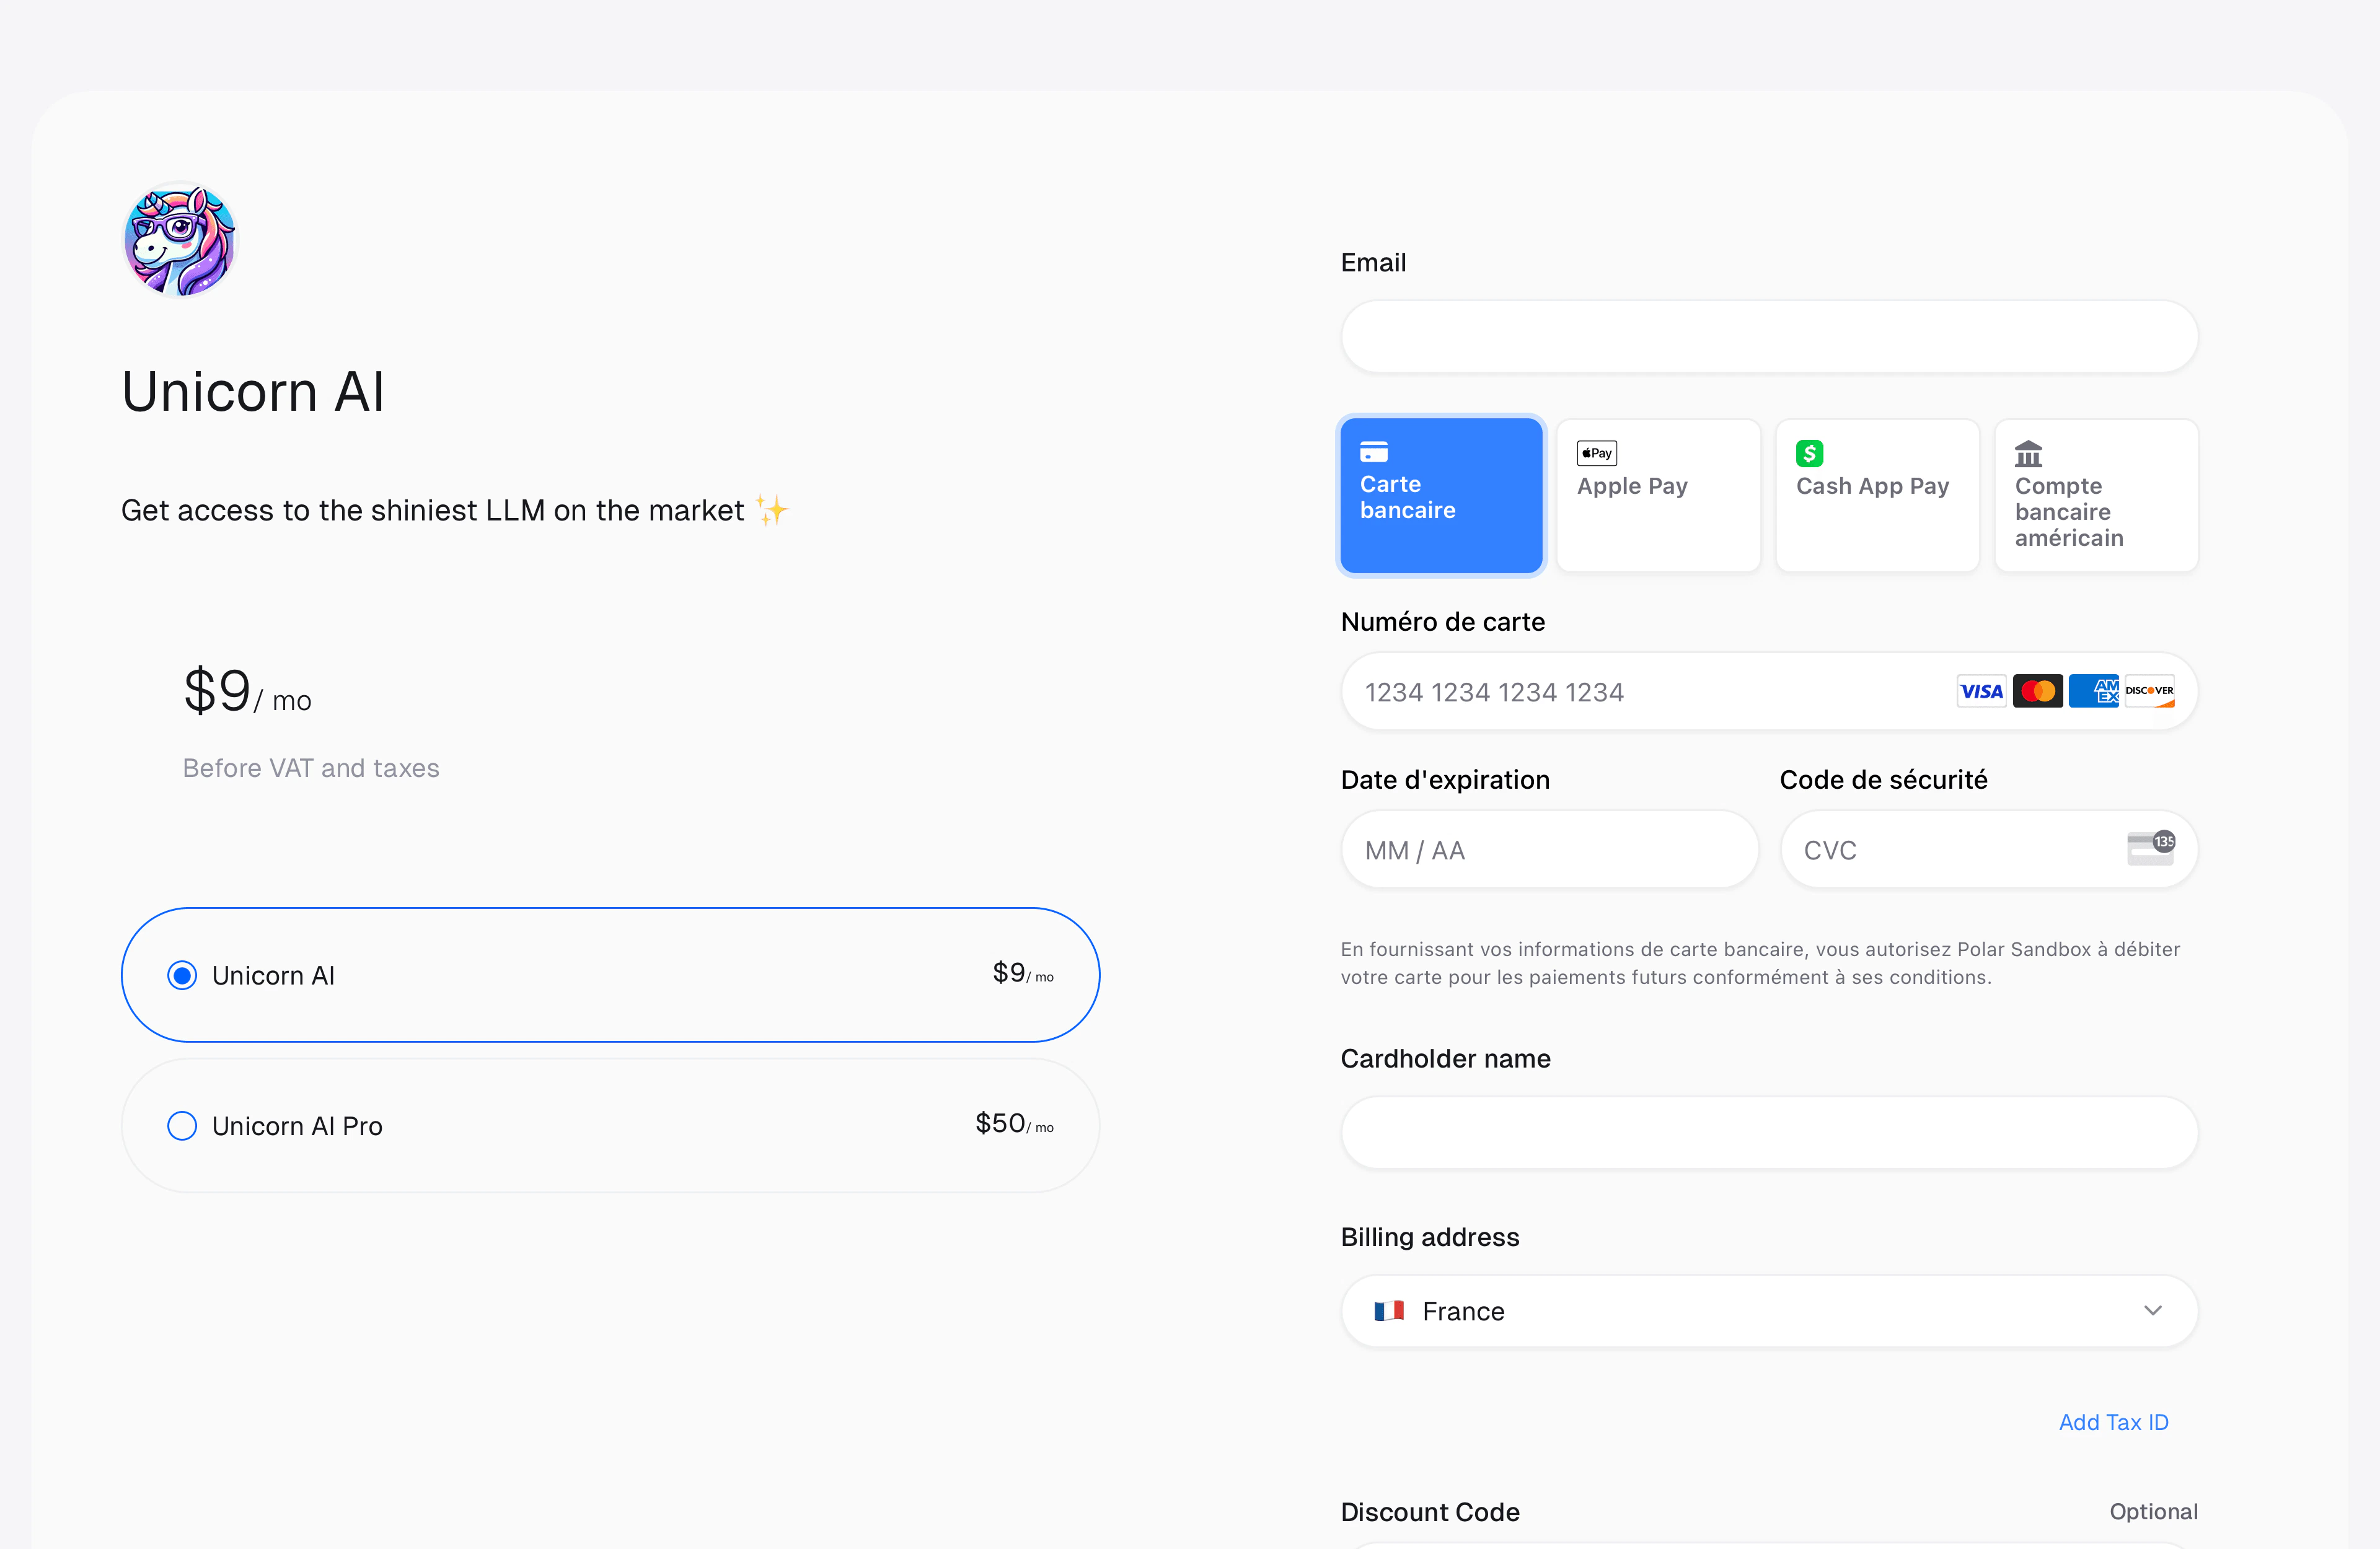This screenshot has height=1549, width=2380.
Task: Select the Unicorn AI $9 plan radio
Action: (182, 975)
